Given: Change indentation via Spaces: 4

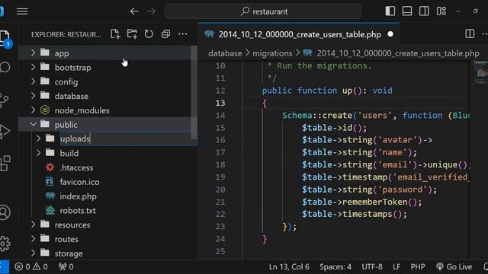Looking at the screenshot, I should pos(335,266).
